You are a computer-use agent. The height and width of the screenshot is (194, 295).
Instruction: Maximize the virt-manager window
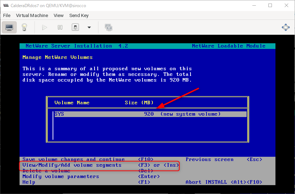270,5
